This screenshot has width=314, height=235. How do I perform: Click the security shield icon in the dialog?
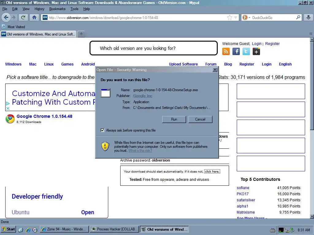[105, 146]
